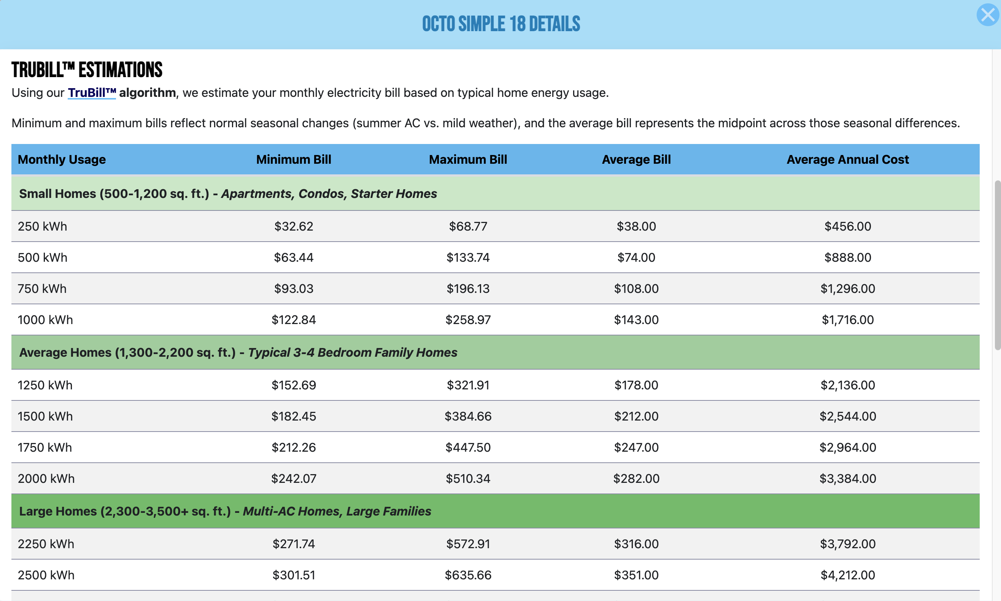Click the Monthly Usage column header
1001x601 pixels.
62,160
